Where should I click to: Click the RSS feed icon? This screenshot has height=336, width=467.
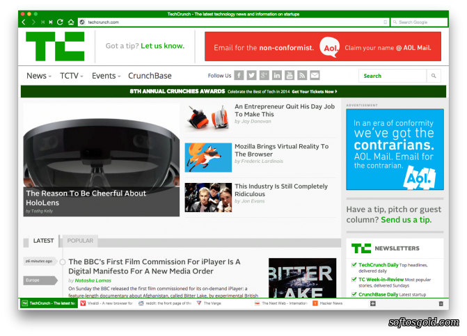tap(302, 75)
